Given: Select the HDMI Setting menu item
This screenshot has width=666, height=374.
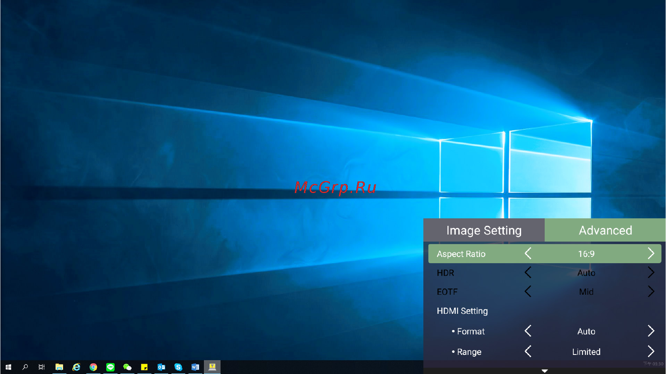Looking at the screenshot, I should point(462,311).
